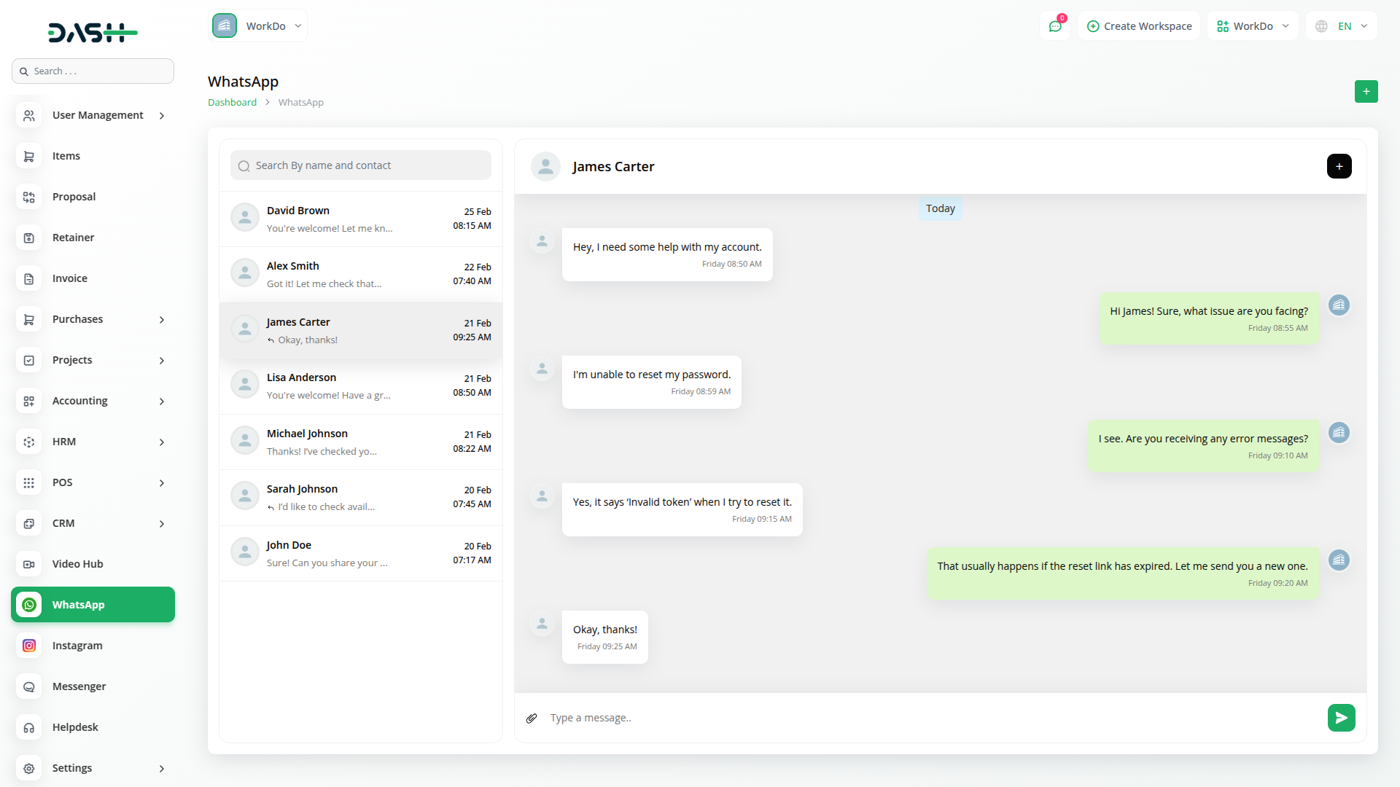Go to the Dashboard breadcrumb link

[232, 103]
